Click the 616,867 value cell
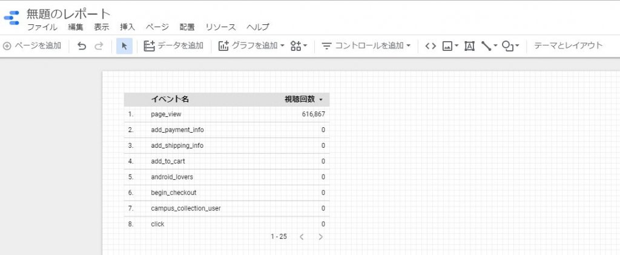Image resolution: width=620 pixels, height=255 pixels. tap(313, 114)
